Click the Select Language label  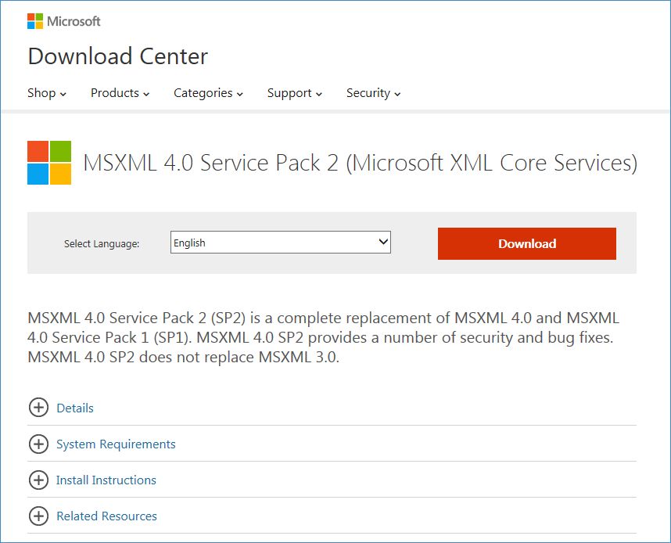coord(102,243)
